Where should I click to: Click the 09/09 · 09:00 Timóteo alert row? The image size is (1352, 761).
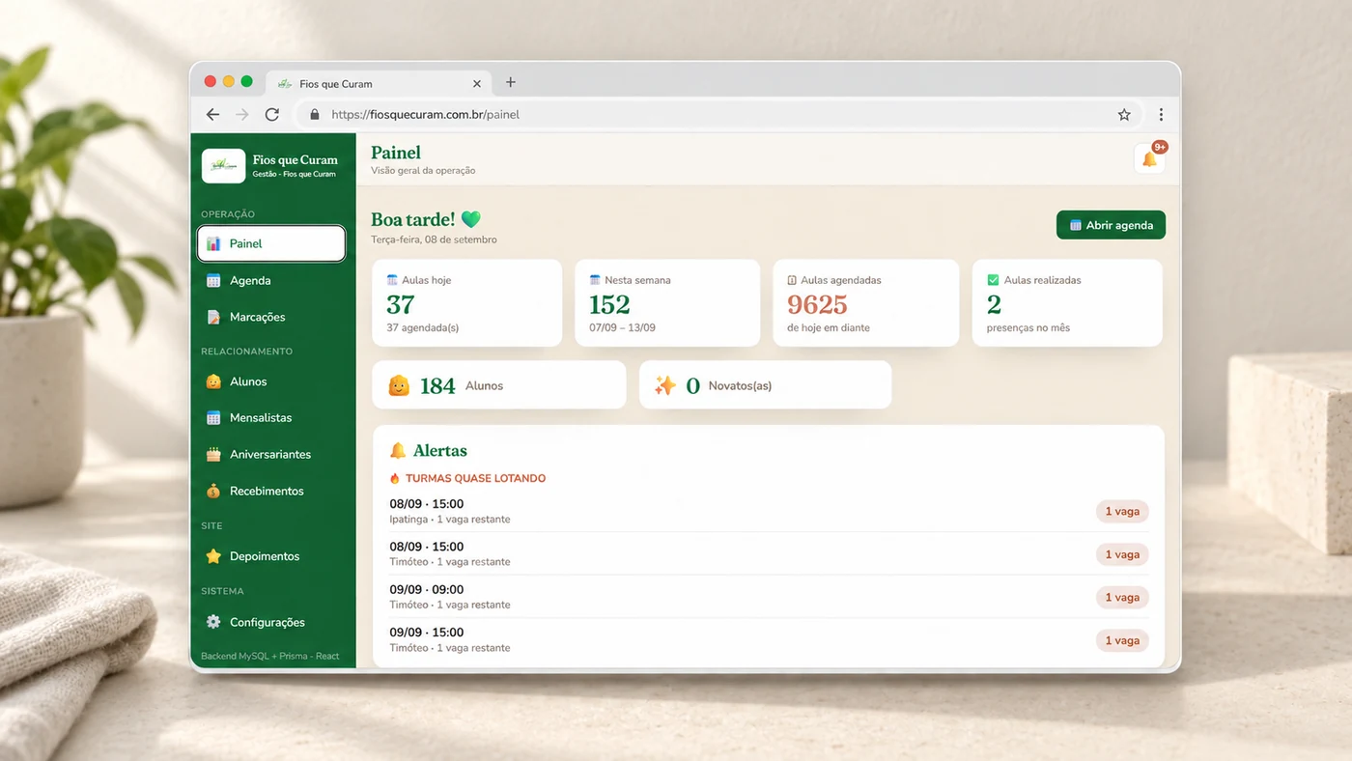pos(769,597)
